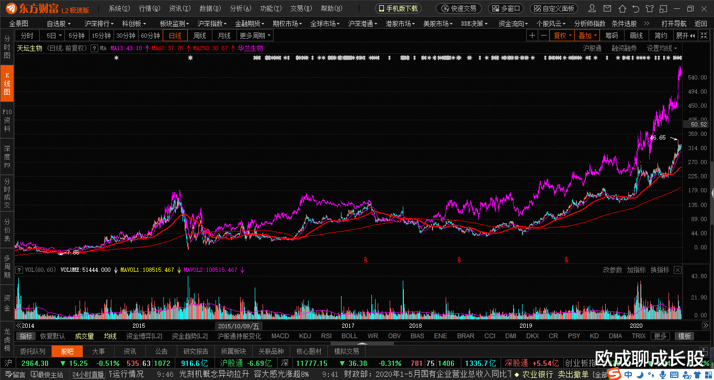Open the 全球市场 dropdown
Viewport: 714px width, 380px height.
tap(325, 24)
